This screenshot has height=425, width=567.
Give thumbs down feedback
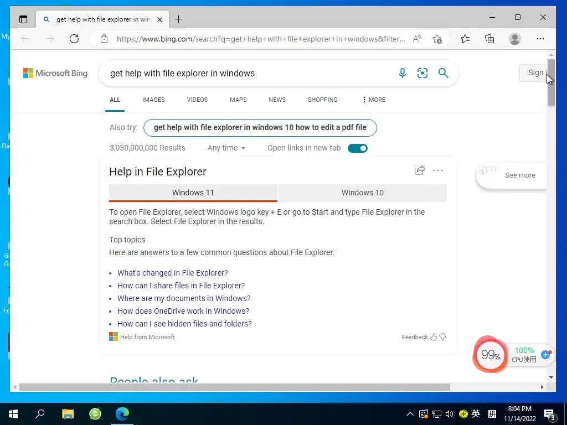point(442,337)
